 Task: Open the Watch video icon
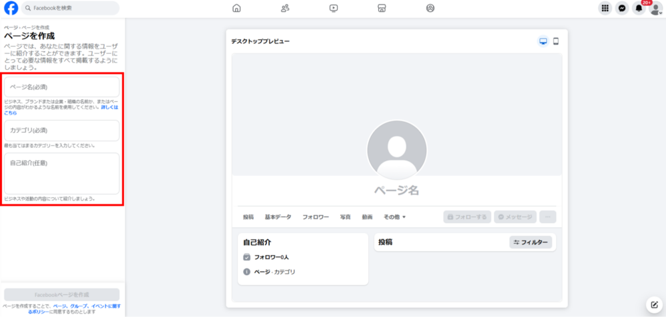(334, 9)
